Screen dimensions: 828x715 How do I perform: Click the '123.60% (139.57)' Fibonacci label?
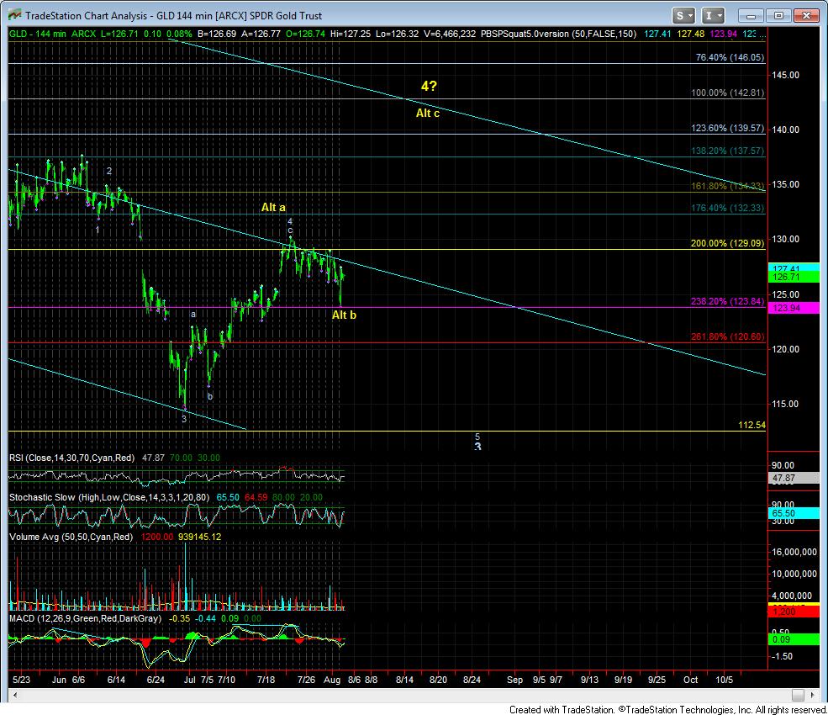point(728,129)
